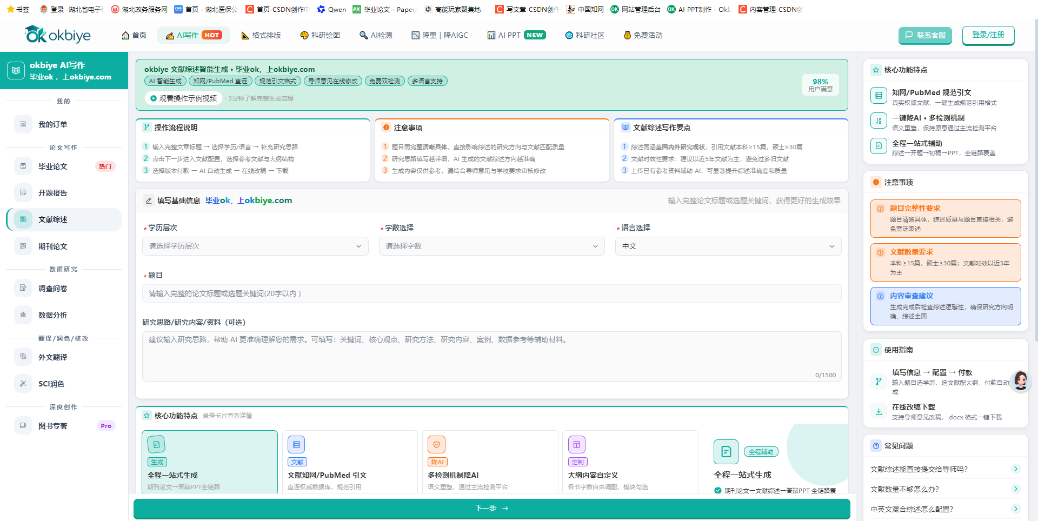Open the AI PPT NEW nav item

point(516,35)
